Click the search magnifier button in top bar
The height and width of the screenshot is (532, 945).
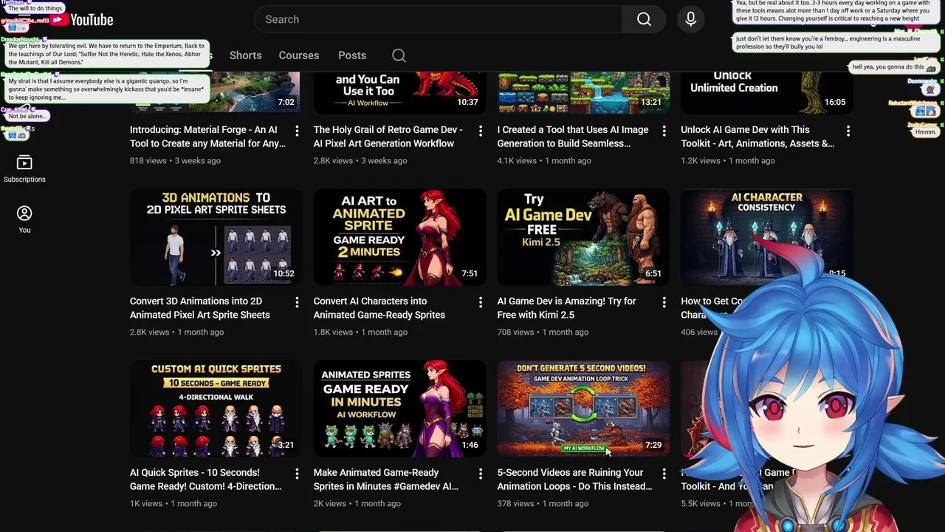pyautogui.click(x=644, y=19)
